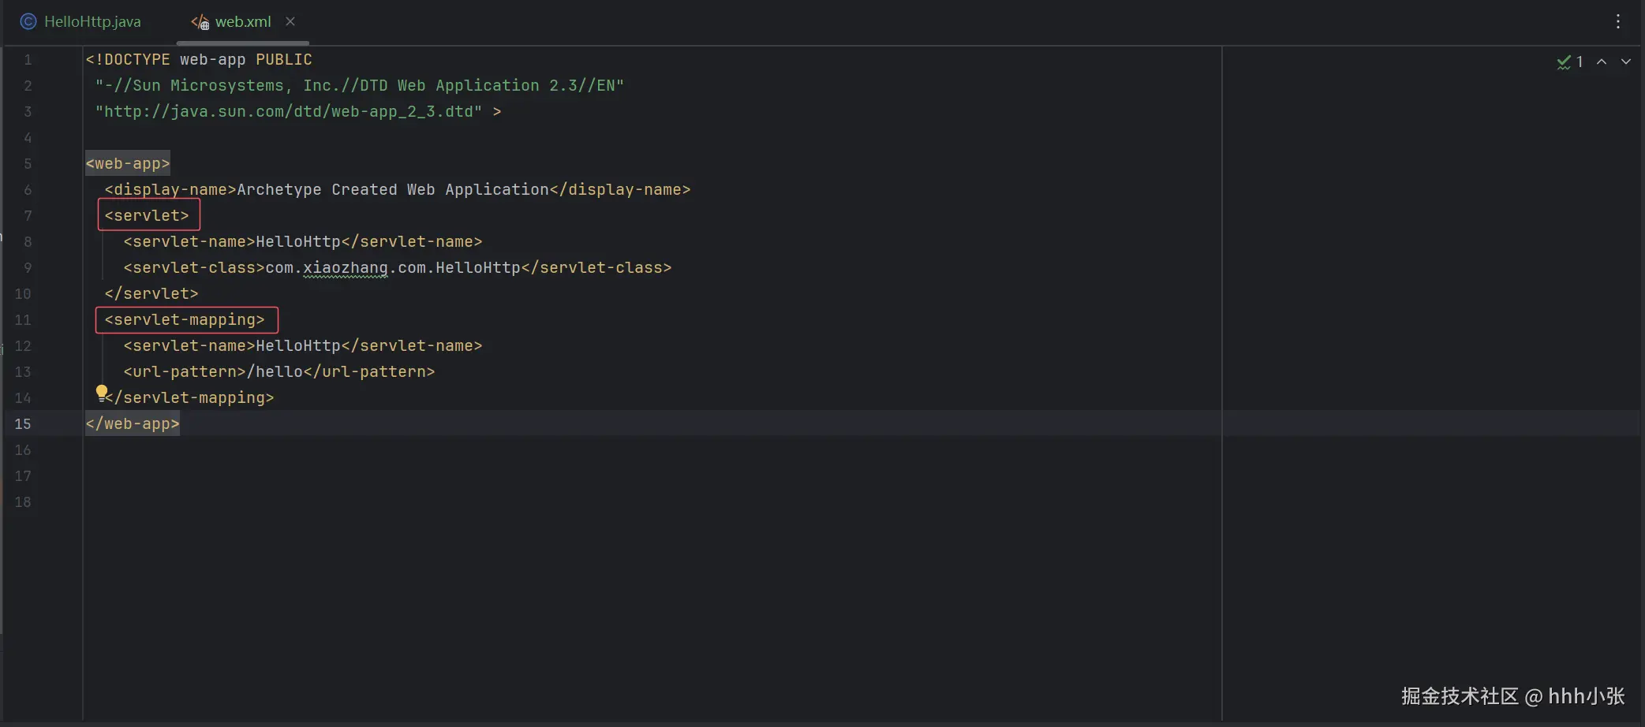
Task: Click the closing </web-app> tag
Action: click(x=133, y=424)
